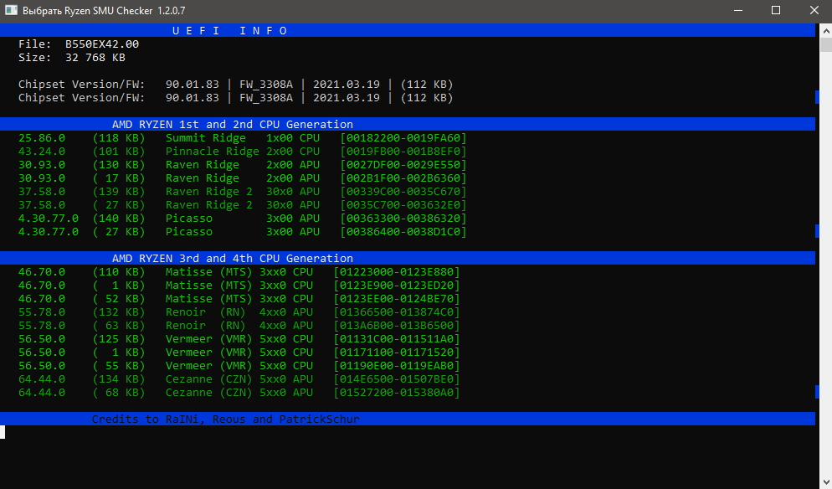This screenshot has height=489, width=832.
Task: Click the Summit Ridge row name
Action: pyautogui.click(x=205, y=138)
